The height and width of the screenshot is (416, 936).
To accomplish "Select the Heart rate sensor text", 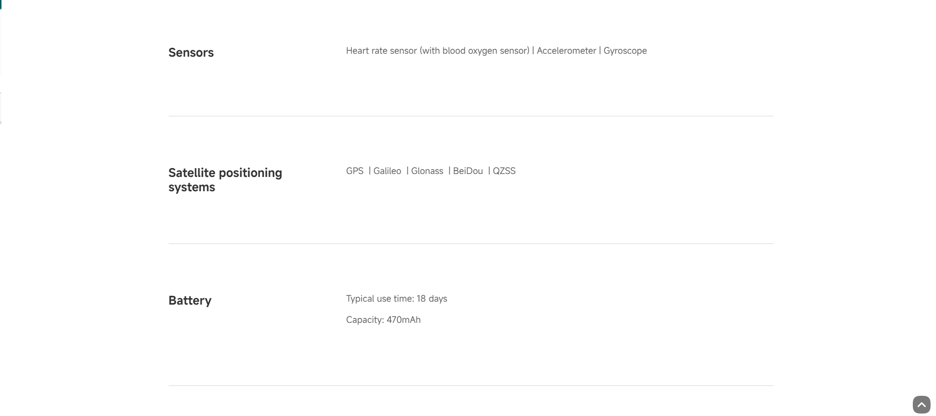I will [381, 51].
